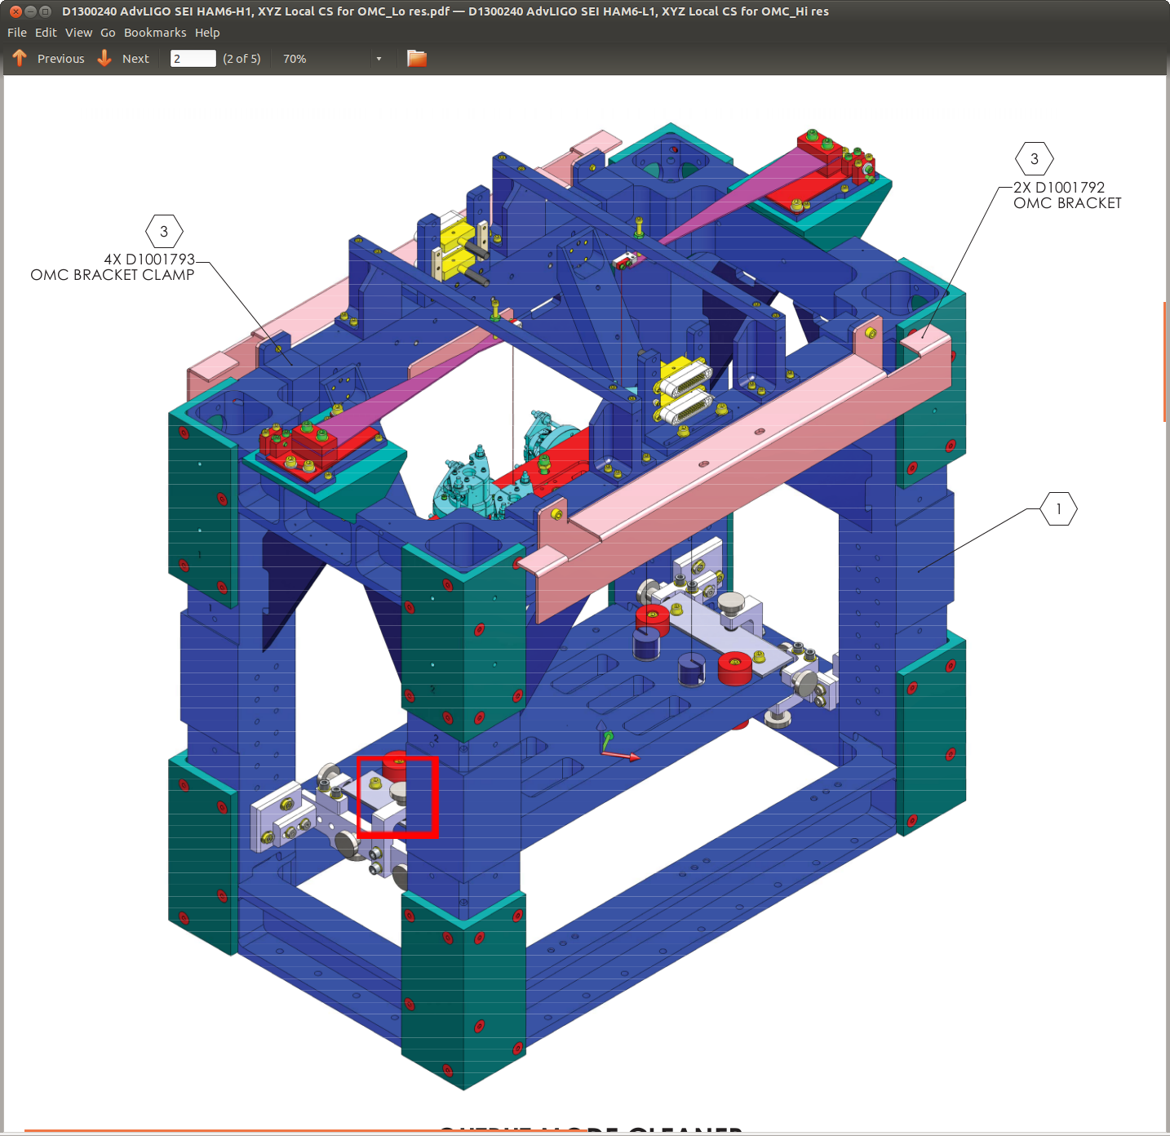Go to next page with down arrow icon
The height and width of the screenshot is (1136, 1170).
pyautogui.click(x=104, y=58)
